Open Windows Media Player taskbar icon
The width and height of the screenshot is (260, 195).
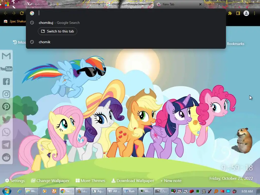pyautogui.click(x=45, y=191)
